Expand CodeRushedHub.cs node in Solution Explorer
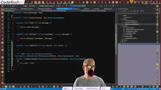 pos(122,21)
